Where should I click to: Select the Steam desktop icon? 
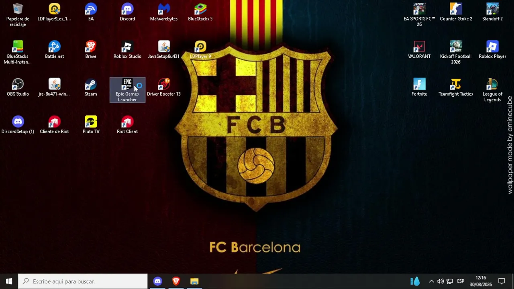(91, 88)
